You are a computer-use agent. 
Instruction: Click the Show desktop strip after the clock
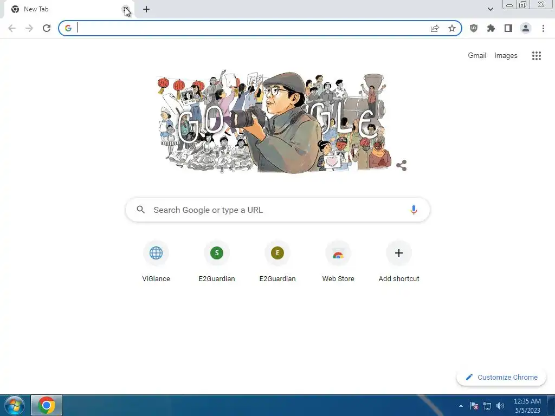pyautogui.click(x=551, y=405)
